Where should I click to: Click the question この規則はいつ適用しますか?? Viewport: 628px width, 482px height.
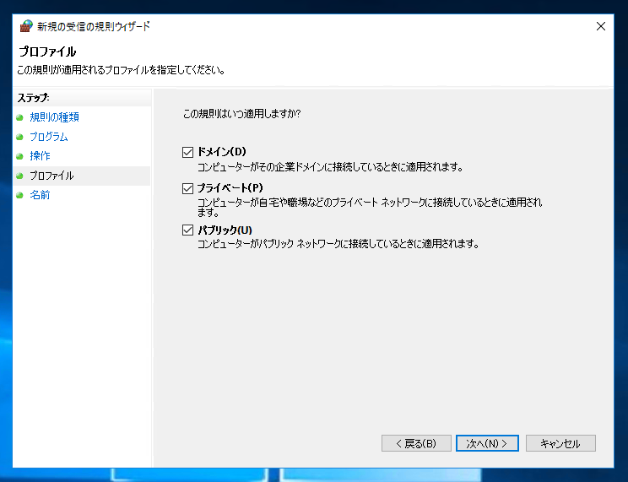[242, 114]
